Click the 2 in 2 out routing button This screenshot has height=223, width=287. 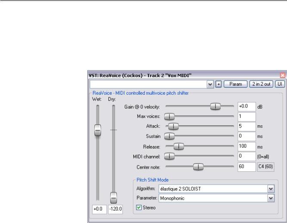tap(261, 84)
